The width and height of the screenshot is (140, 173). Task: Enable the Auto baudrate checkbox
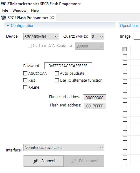(57, 74)
